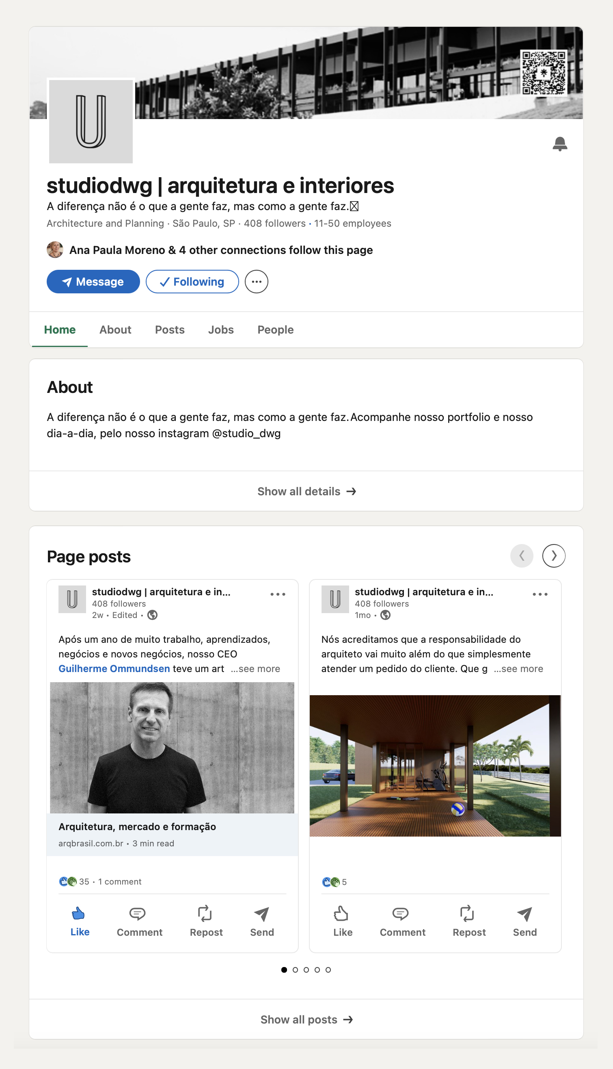The height and width of the screenshot is (1069, 613).
Task: Send the Guilherme Ommundsen post
Action: click(262, 922)
